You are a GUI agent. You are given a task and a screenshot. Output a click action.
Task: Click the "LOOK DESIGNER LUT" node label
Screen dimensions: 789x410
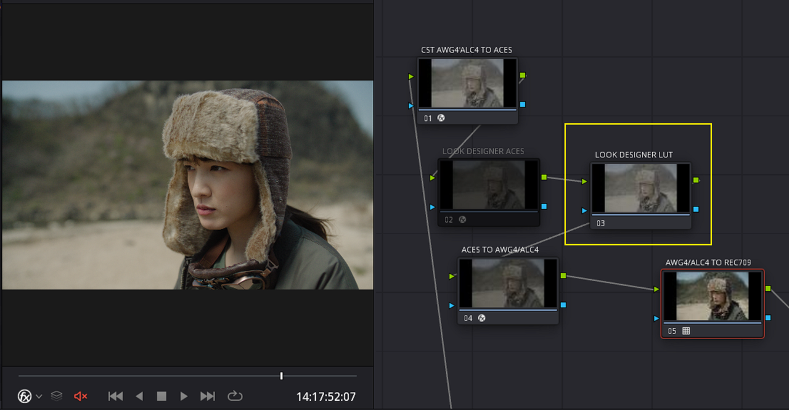[634, 155]
